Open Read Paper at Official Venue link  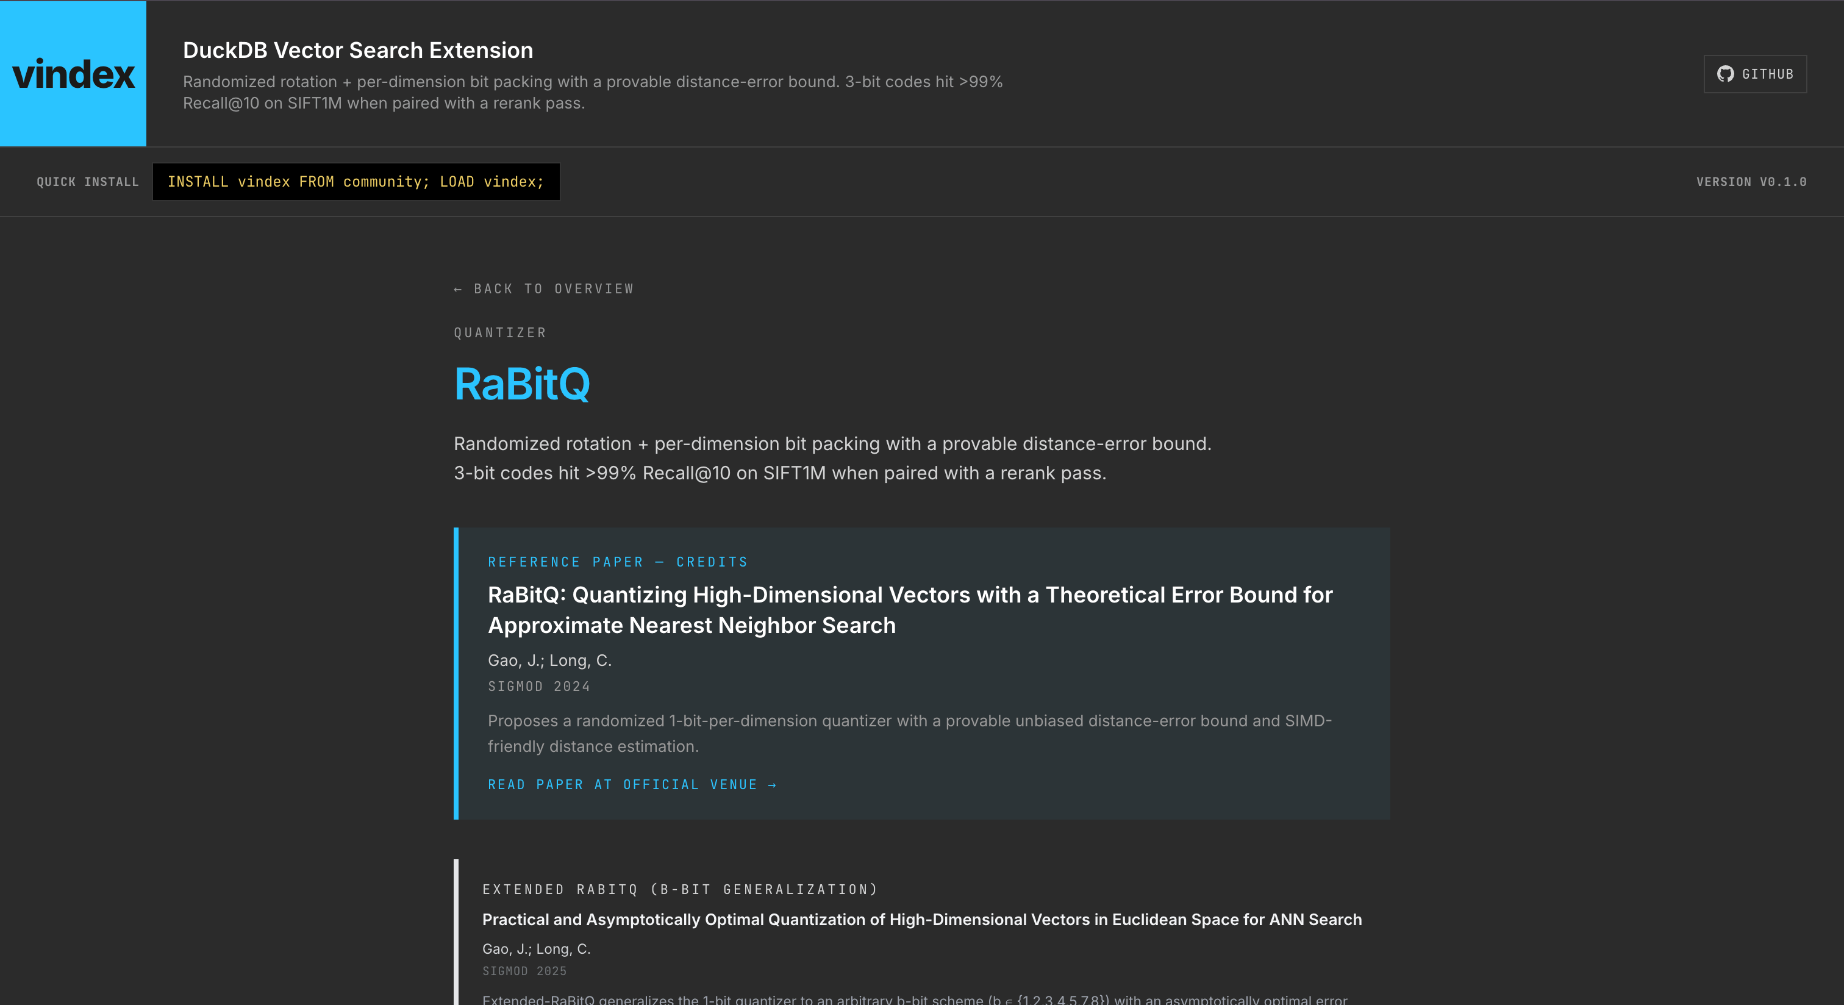tap(633, 784)
